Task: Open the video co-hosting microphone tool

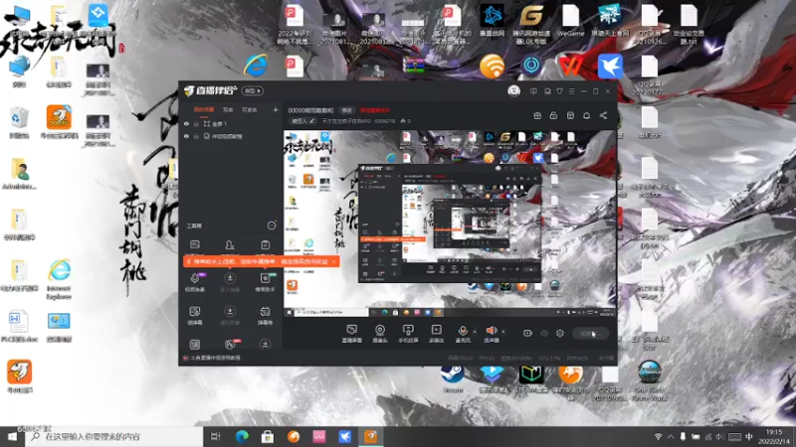Action: click(195, 281)
